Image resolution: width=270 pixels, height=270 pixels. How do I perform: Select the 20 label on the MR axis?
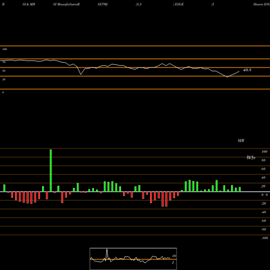tap(263, 186)
